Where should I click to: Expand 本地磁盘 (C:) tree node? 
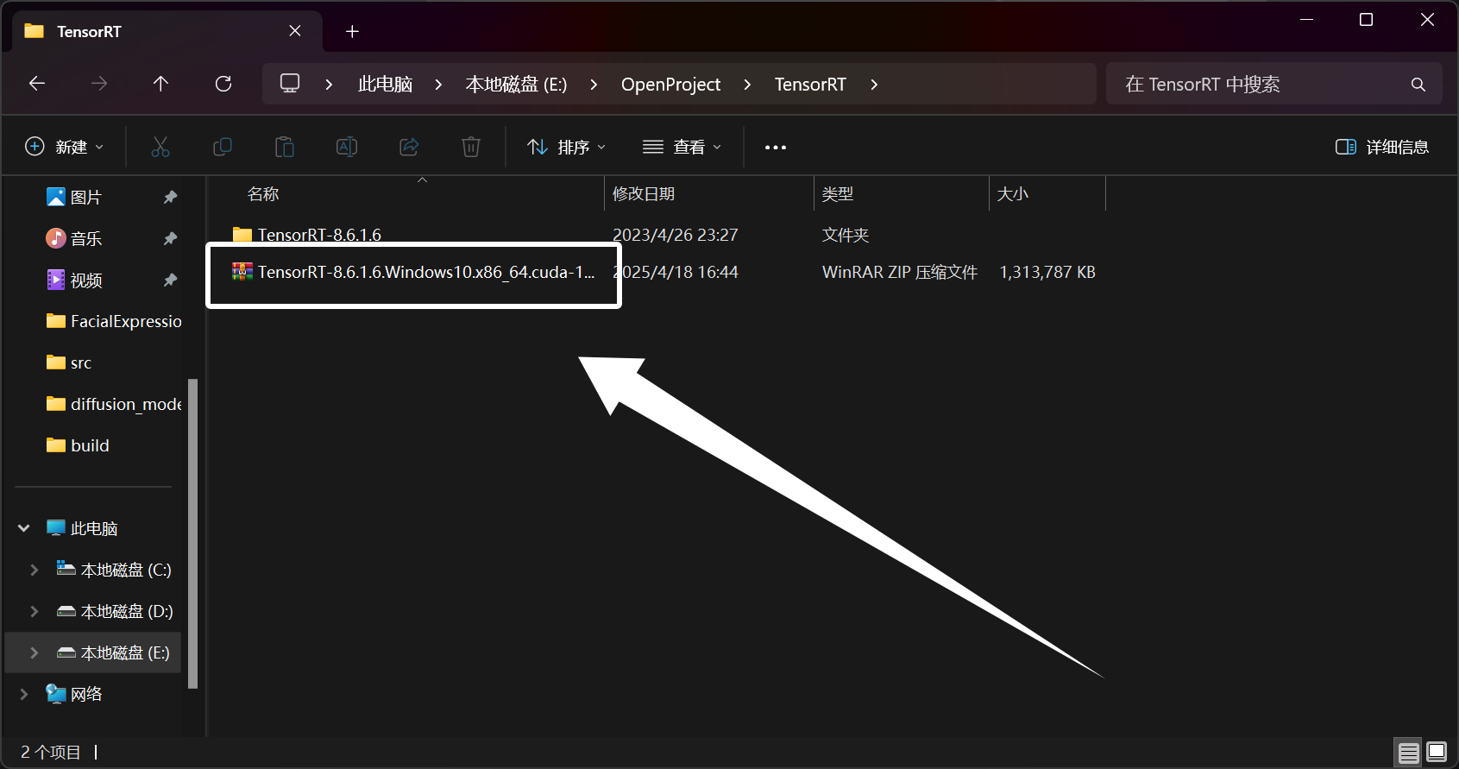34,570
